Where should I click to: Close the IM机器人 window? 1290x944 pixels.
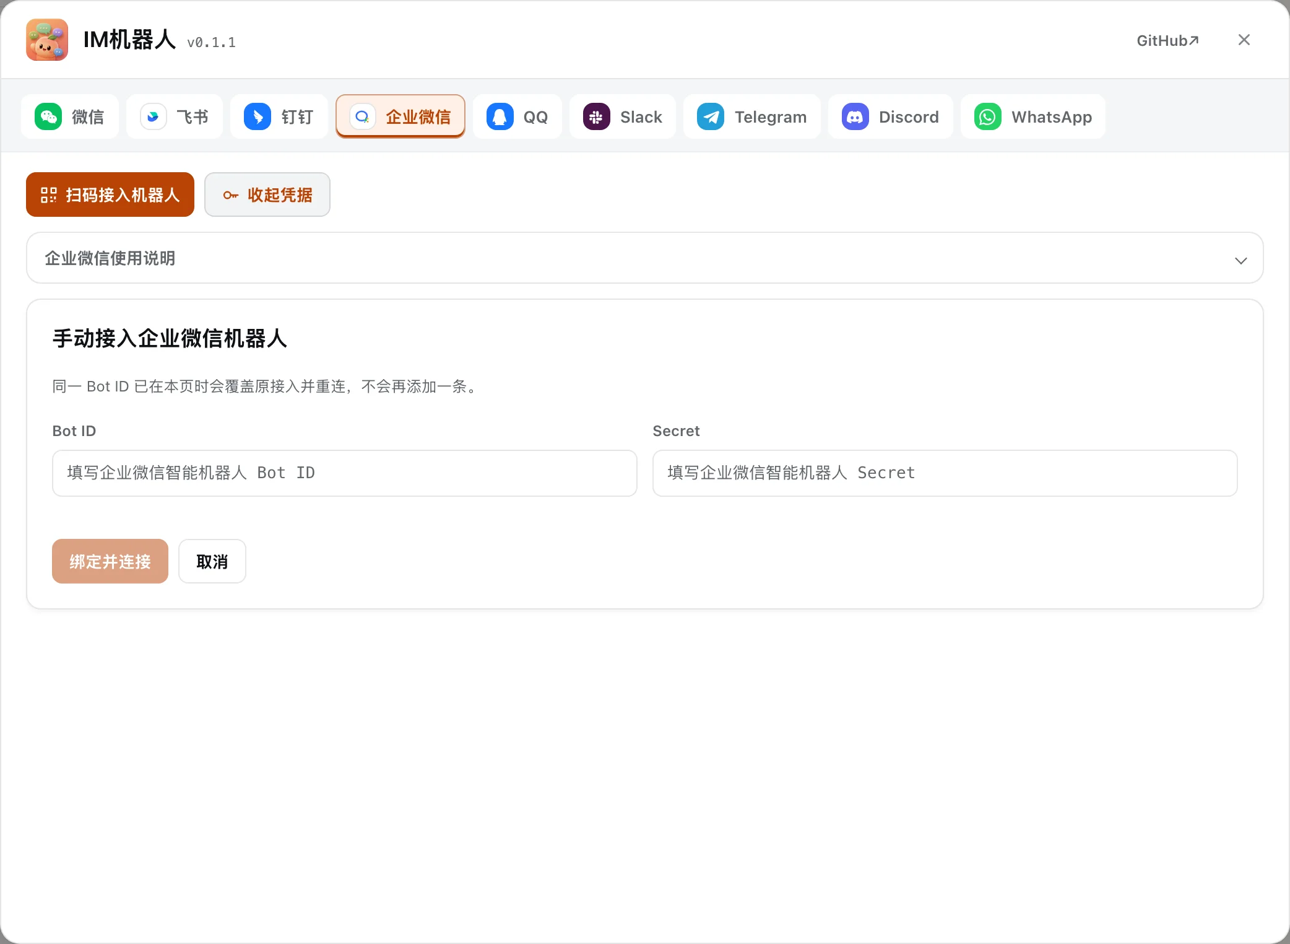pos(1244,40)
